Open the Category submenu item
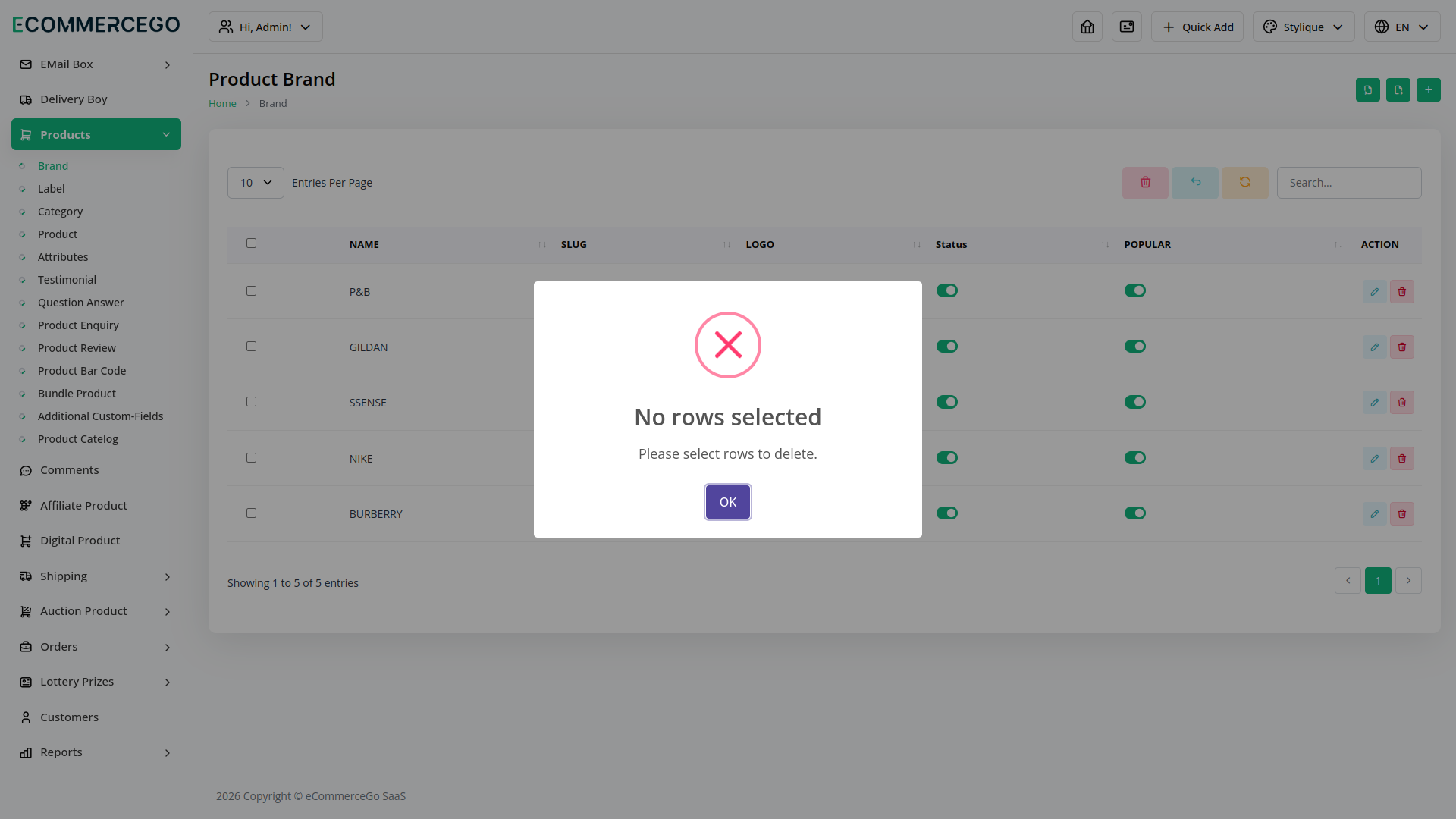 pos(60,212)
